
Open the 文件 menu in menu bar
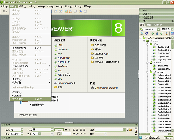click(x=4, y=7)
